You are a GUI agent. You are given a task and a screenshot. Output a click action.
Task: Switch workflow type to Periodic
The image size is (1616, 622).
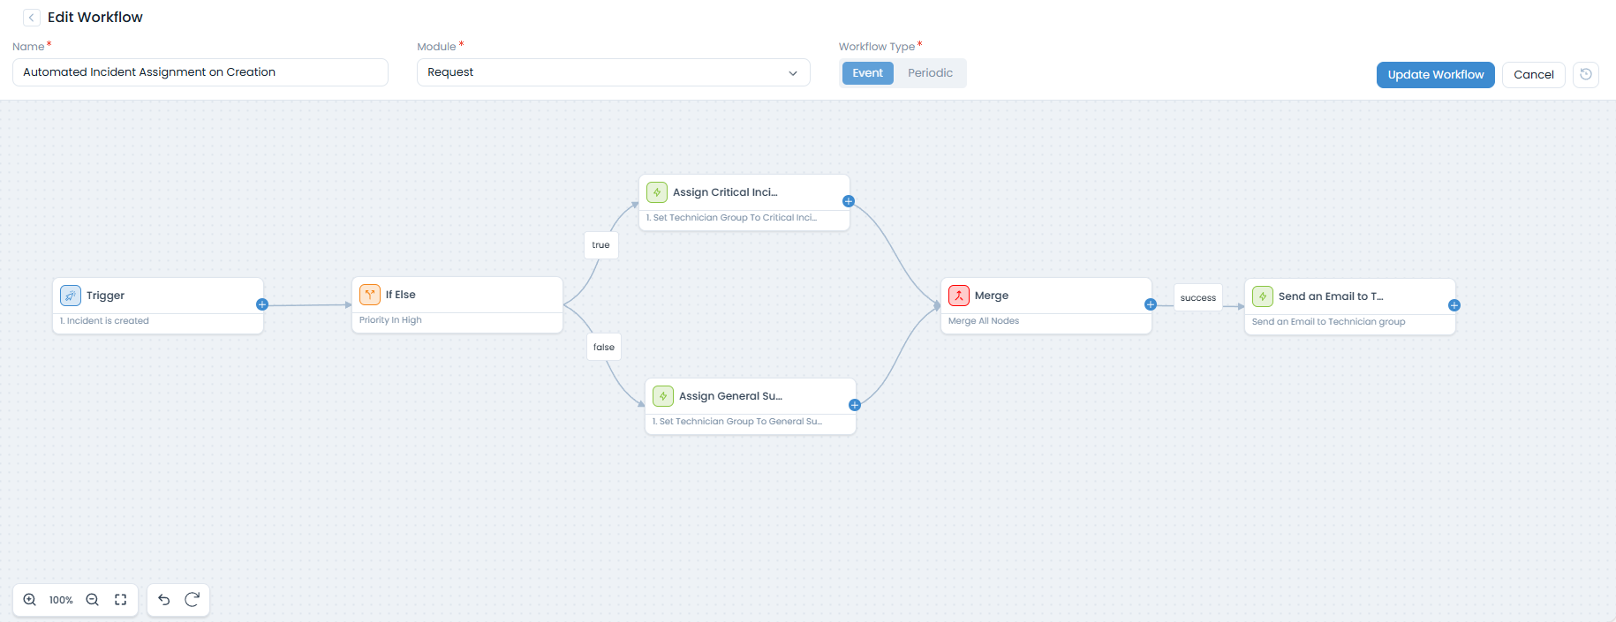coord(930,73)
